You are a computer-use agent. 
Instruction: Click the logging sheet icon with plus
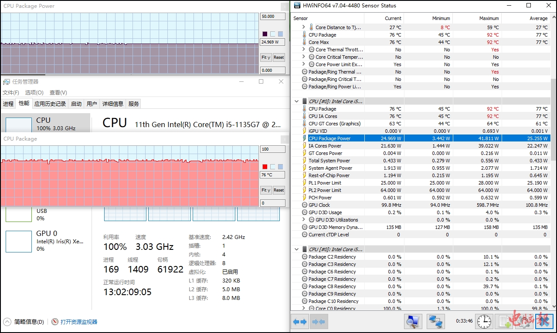tap(506, 322)
